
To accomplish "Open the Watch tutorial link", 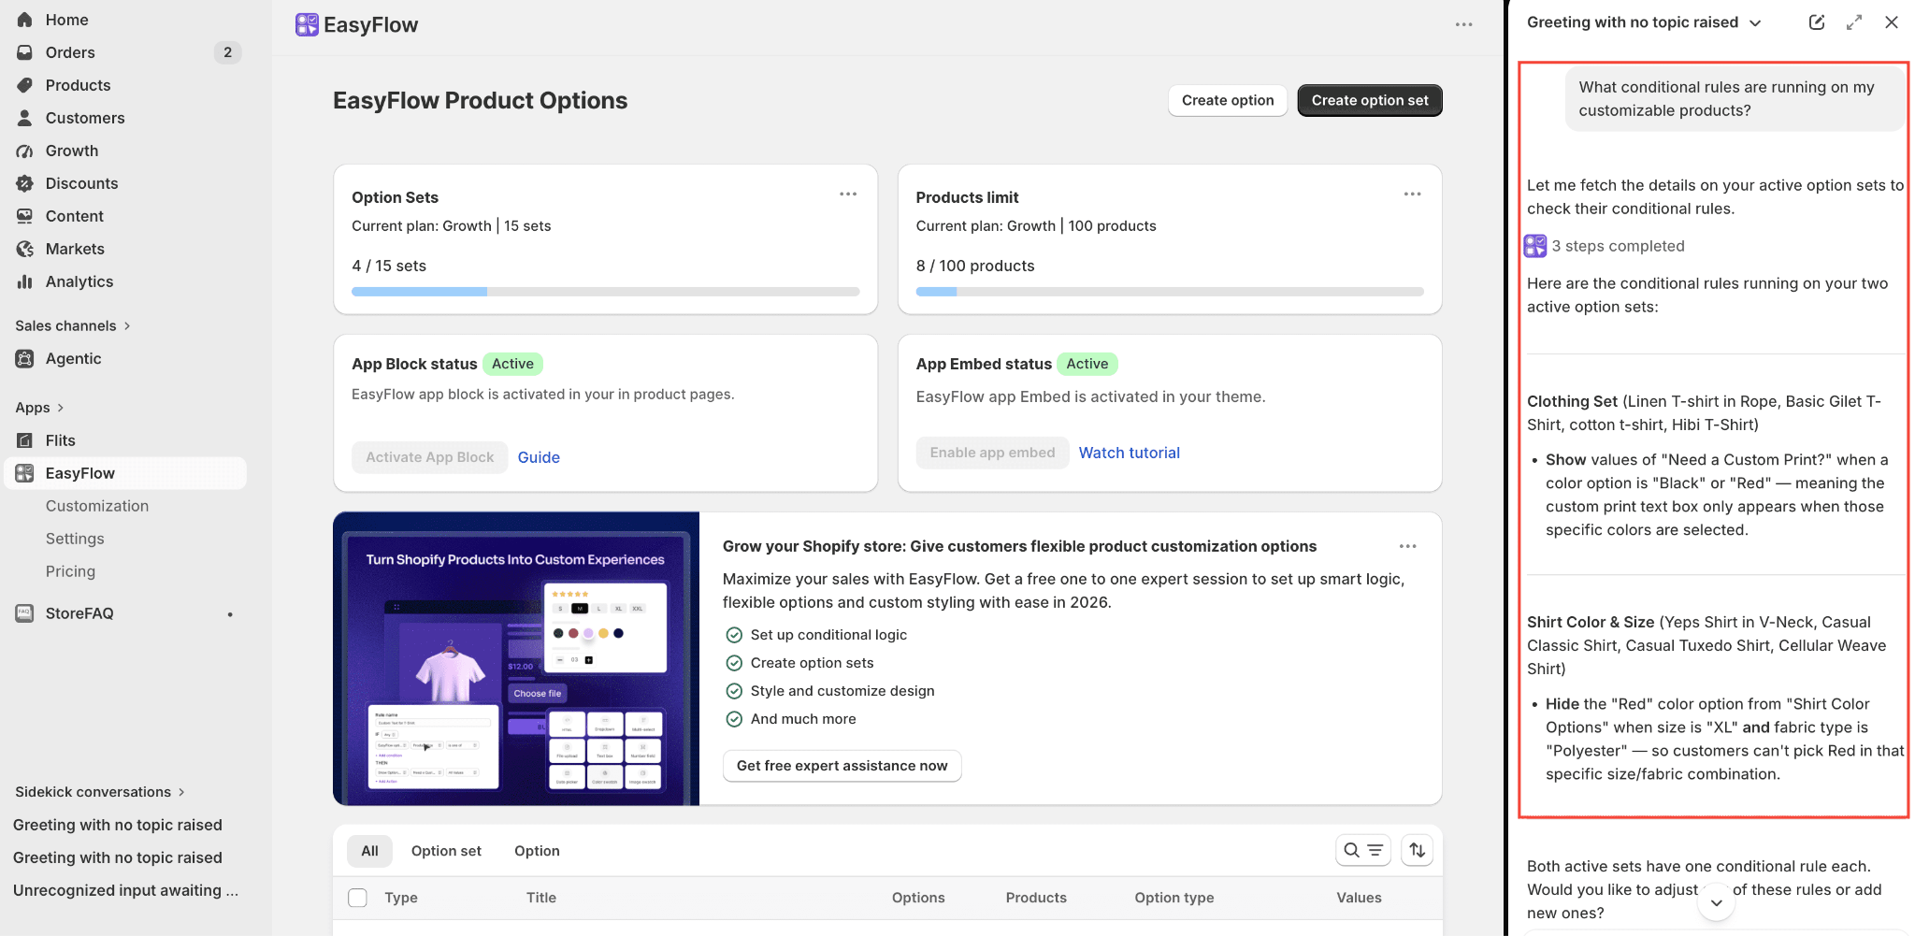I will (x=1130, y=453).
